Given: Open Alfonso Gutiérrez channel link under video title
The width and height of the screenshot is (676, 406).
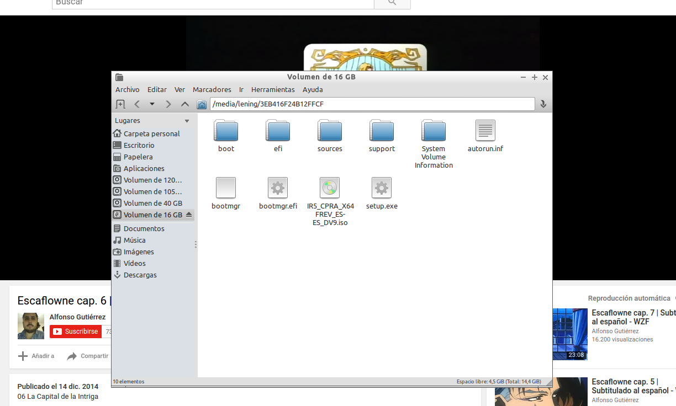Looking at the screenshot, I should click(x=77, y=317).
